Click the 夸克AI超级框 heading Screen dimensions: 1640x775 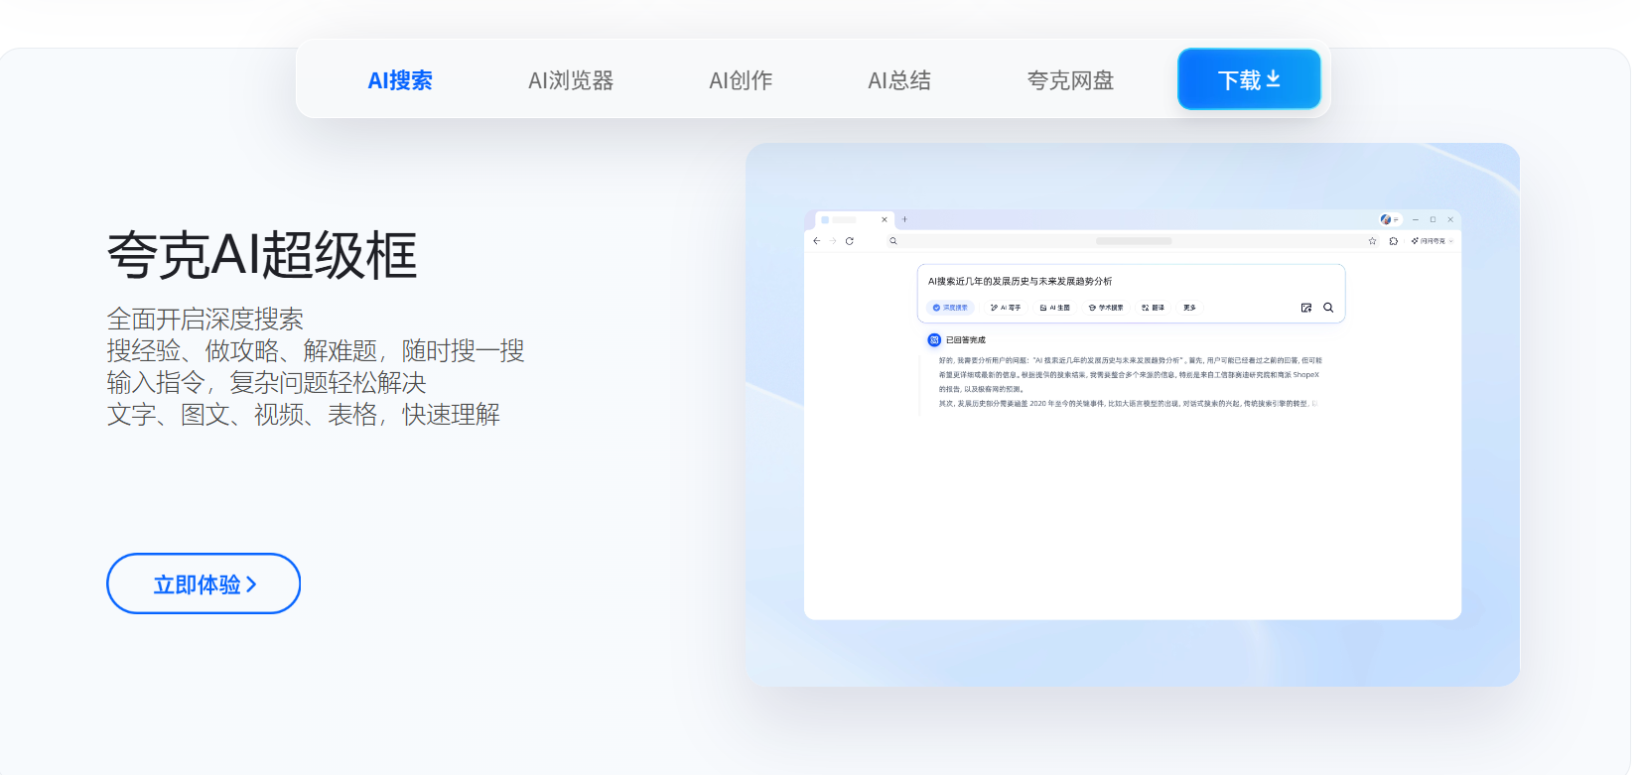[x=262, y=255]
